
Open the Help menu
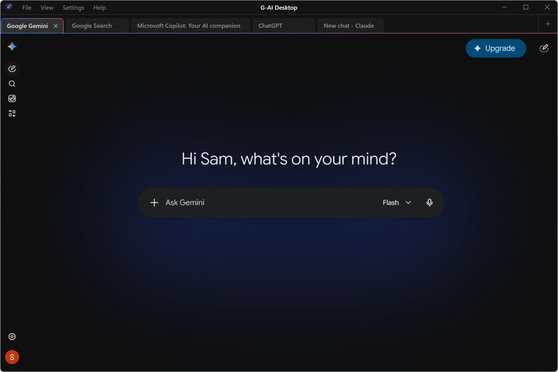100,7
